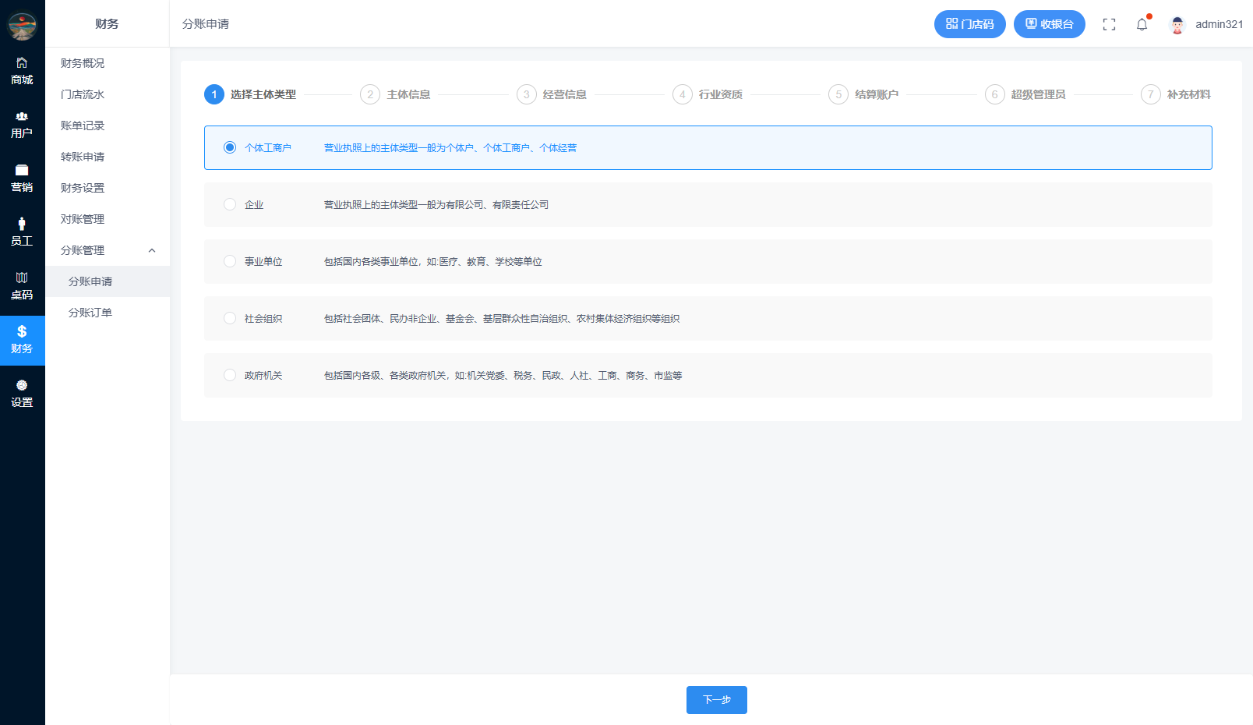The width and height of the screenshot is (1253, 725).
Task: Pick the 社会组织 radio option
Action: pyautogui.click(x=230, y=318)
